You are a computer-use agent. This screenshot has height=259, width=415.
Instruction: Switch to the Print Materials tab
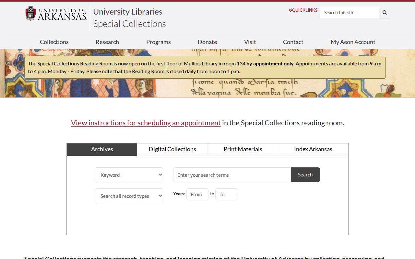(x=243, y=149)
